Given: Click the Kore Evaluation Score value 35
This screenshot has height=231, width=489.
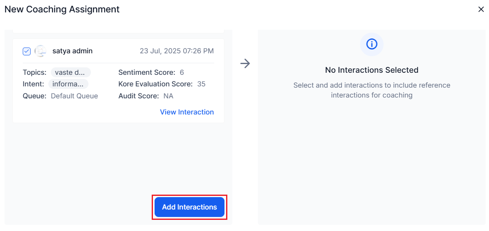Looking at the screenshot, I should pyautogui.click(x=201, y=84).
